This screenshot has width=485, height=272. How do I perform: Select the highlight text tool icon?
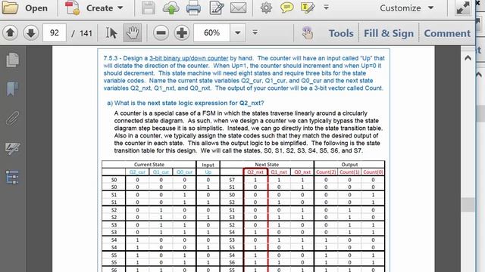click(x=308, y=8)
